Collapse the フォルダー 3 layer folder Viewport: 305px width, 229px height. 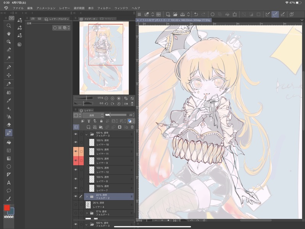87,134
